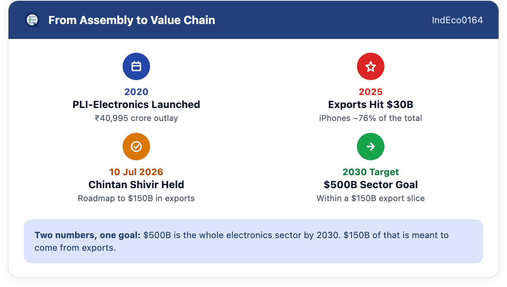Click the checklist magnifier icon in the header
The width and height of the screenshot is (507, 287).
pyautogui.click(x=32, y=20)
